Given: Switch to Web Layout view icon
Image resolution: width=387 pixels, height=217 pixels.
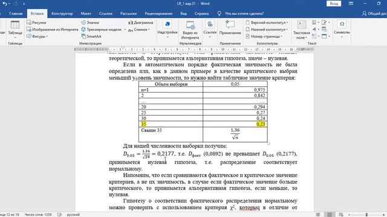Looking at the screenshot, I should (341, 215).
